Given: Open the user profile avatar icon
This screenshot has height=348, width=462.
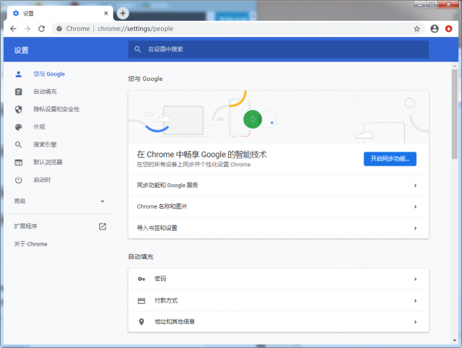Looking at the screenshot, I should coord(434,28).
